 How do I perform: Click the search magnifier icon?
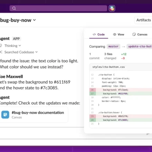[14, 8]
